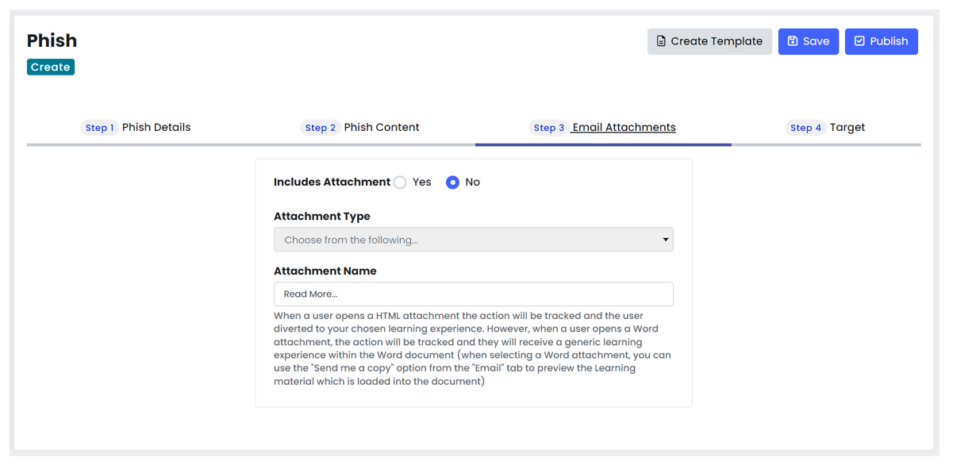Click the Attachment Type dropdown arrow
The image size is (957, 469).
665,240
